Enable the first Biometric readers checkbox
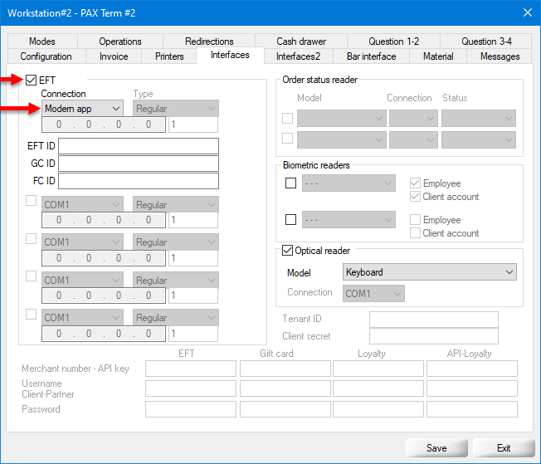 (x=290, y=183)
